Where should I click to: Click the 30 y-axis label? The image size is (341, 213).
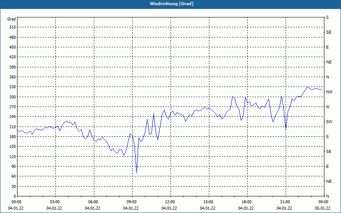pos(14,187)
